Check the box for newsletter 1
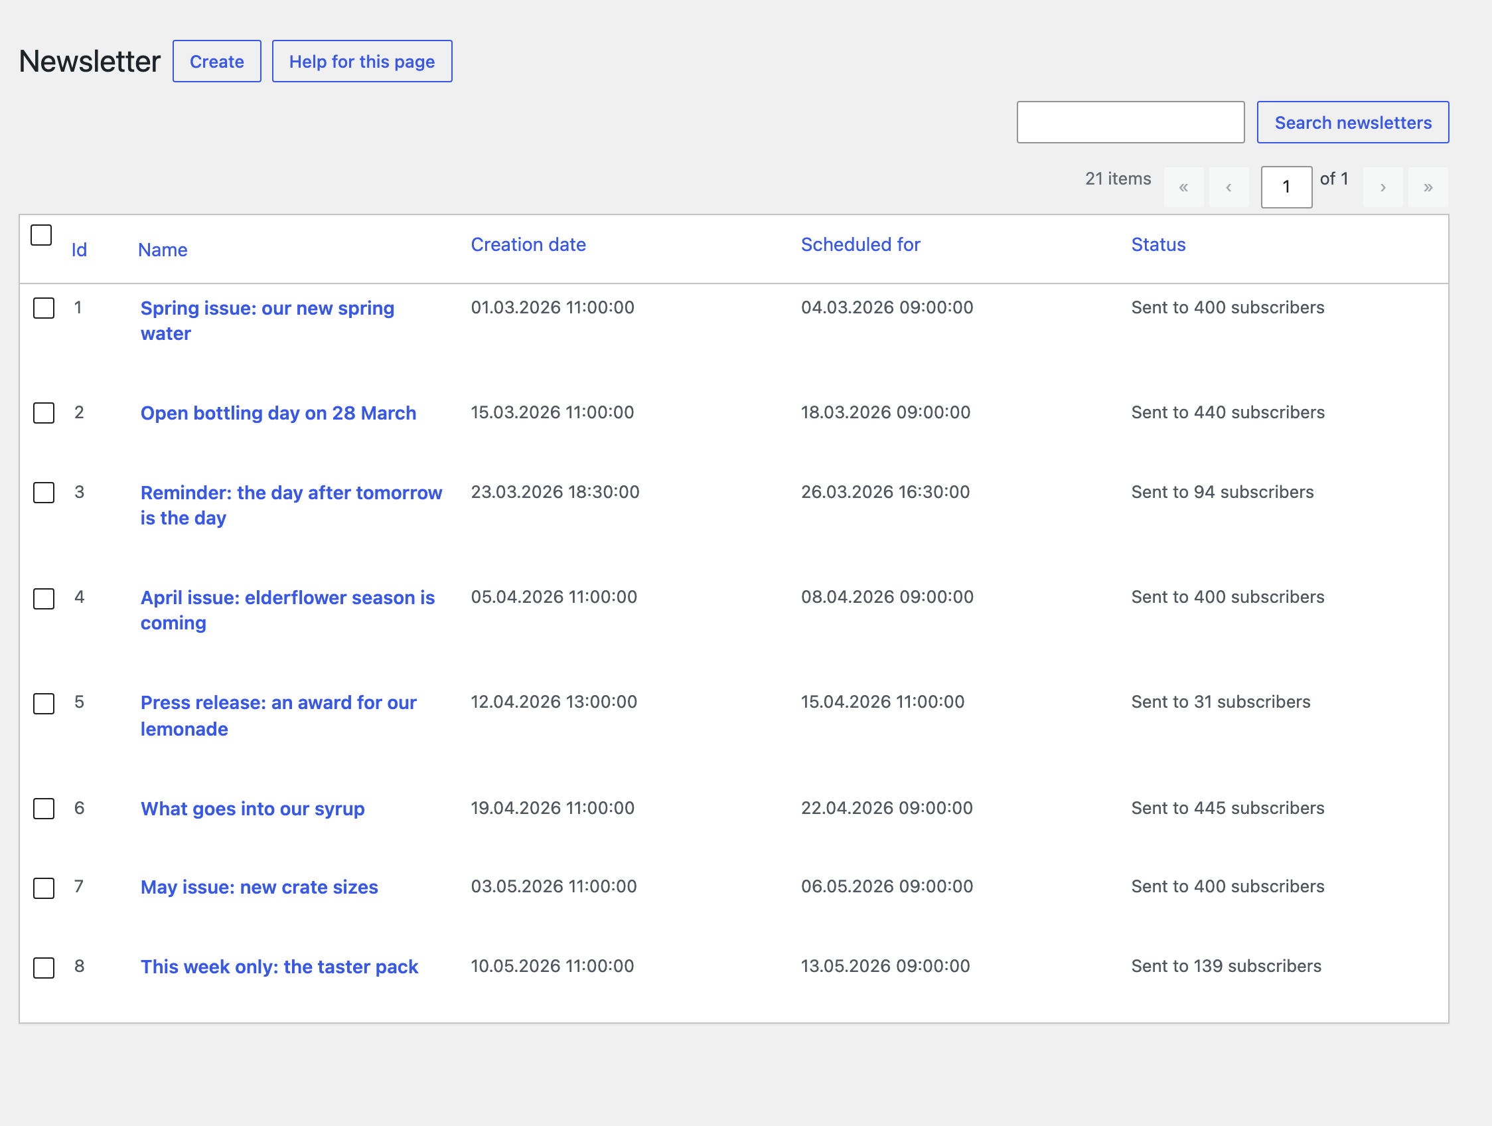The width and height of the screenshot is (1492, 1126). (x=44, y=308)
